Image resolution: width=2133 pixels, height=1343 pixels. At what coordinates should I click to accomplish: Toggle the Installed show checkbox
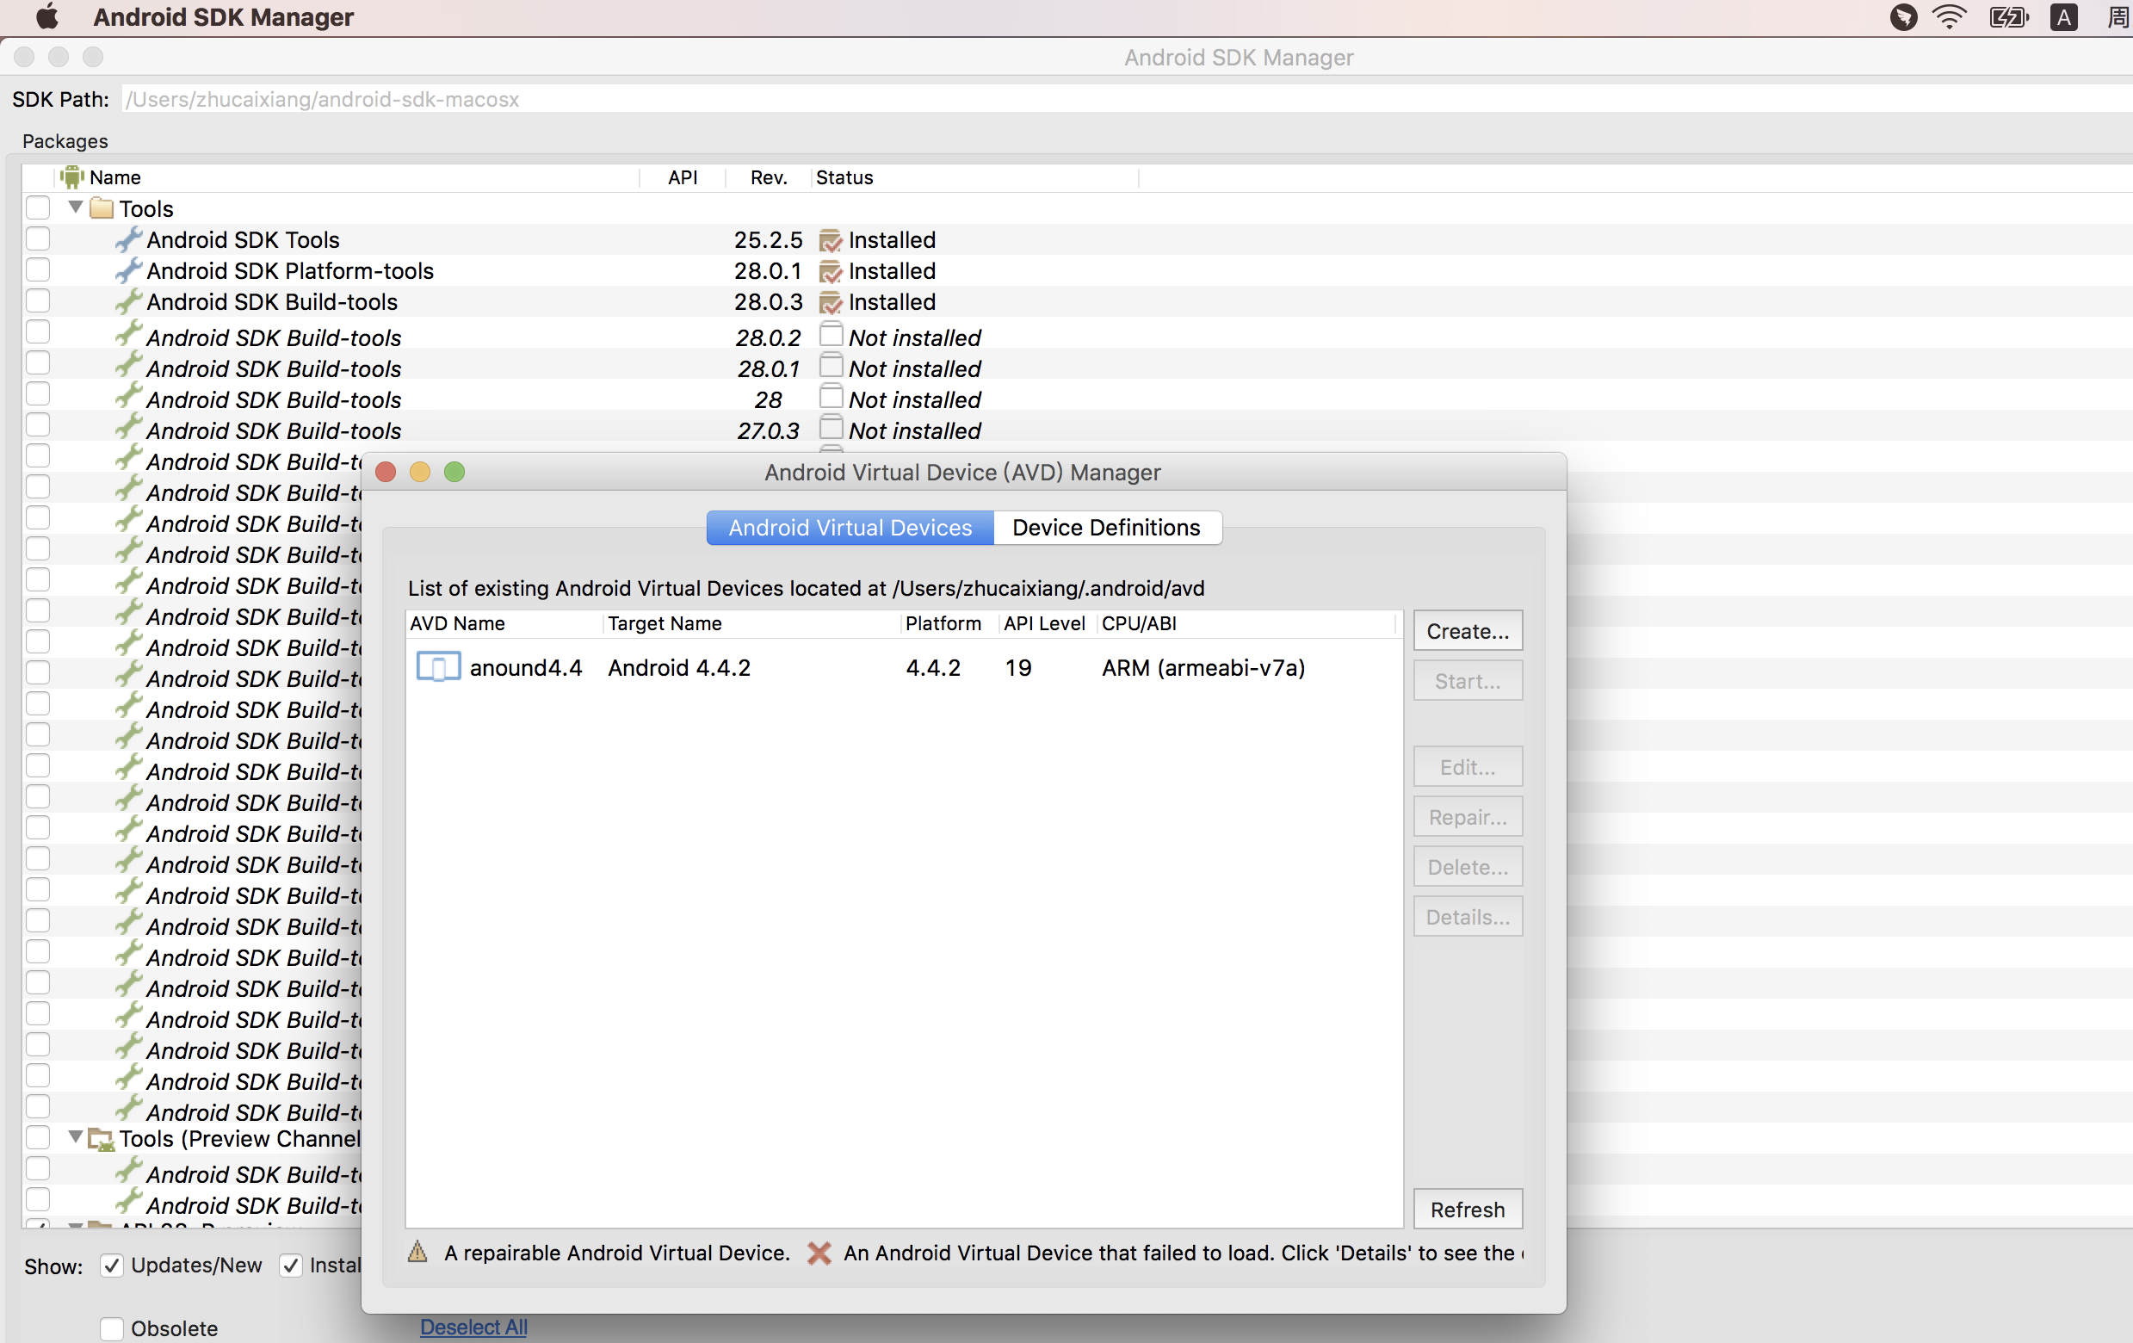[x=291, y=1266]
